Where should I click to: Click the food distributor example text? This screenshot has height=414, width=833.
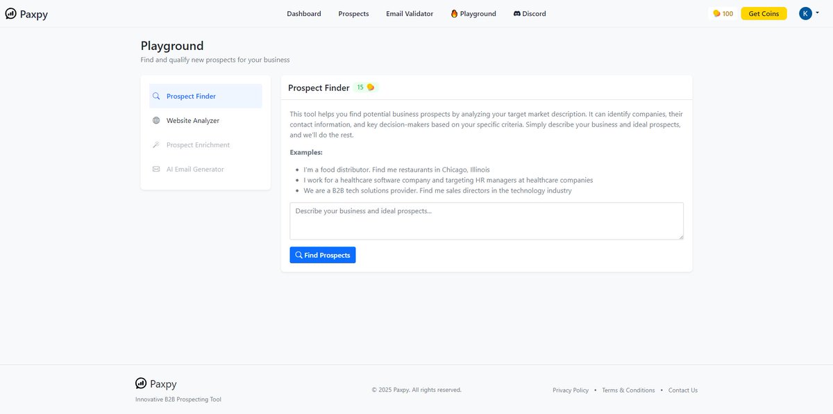[x=396, y=169]
